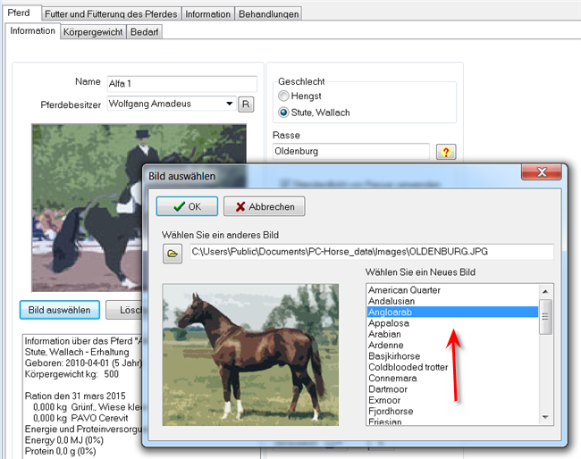
Task: Switch to the Körpergewicht sub-tab
Action: coord(93,32)
